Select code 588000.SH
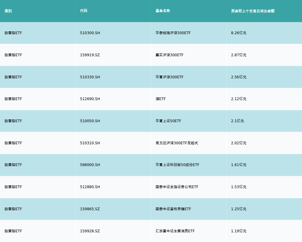 click(90, 165)
